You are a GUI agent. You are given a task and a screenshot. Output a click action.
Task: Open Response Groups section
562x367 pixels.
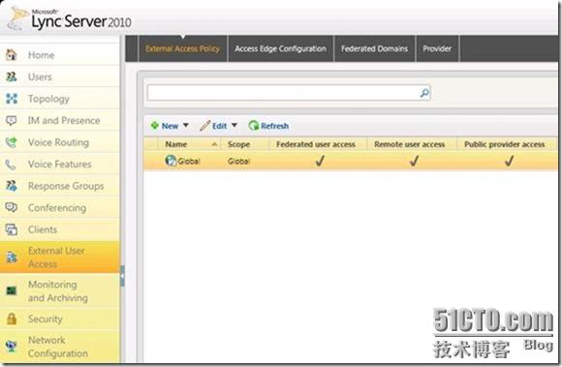pos(59,186)
